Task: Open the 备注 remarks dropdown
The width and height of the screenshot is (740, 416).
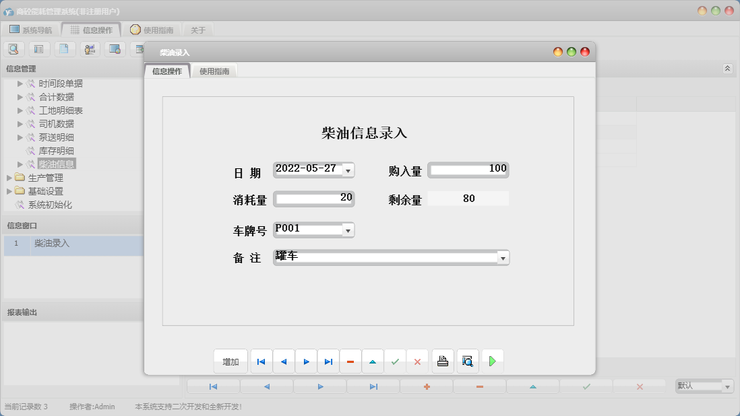Action: click(503, 257)
